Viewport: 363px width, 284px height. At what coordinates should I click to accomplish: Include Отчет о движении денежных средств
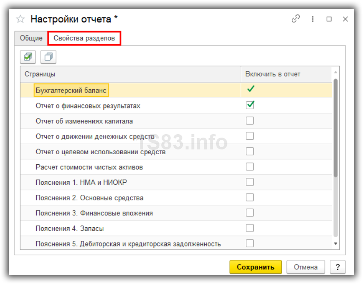tap(250, 136)
